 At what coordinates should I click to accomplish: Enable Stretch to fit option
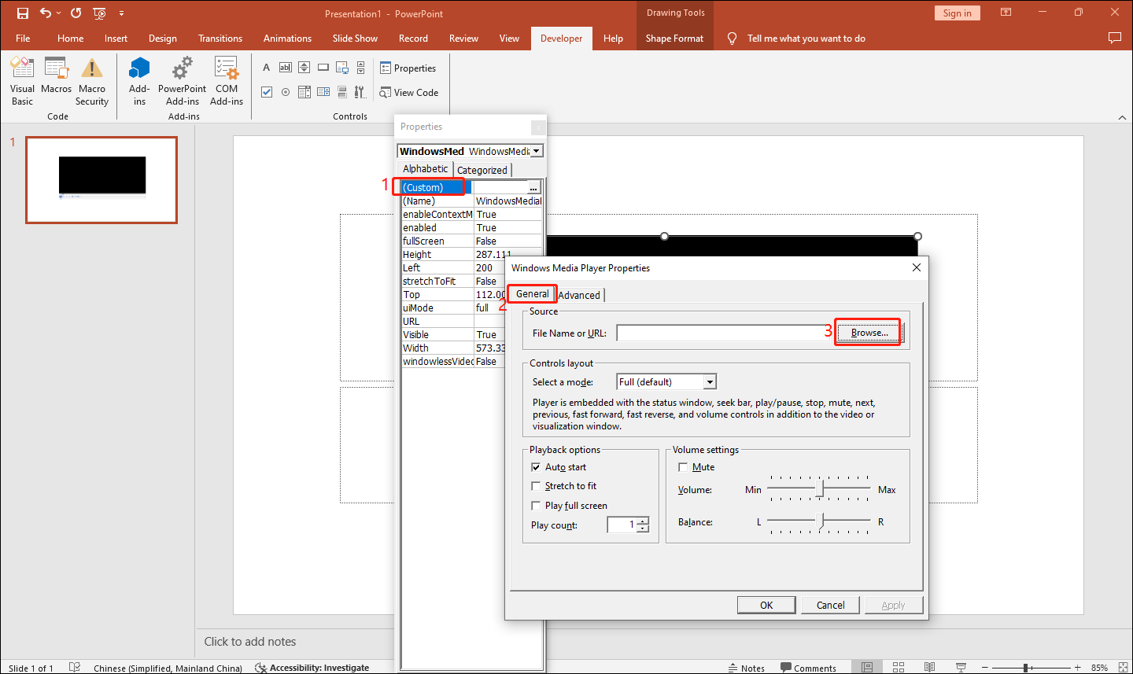pyautogui.click(x=536, y=486)
